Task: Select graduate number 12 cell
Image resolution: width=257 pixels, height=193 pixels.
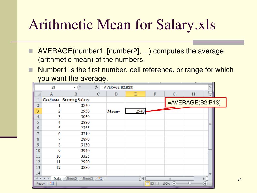Action: click(51, 167)
